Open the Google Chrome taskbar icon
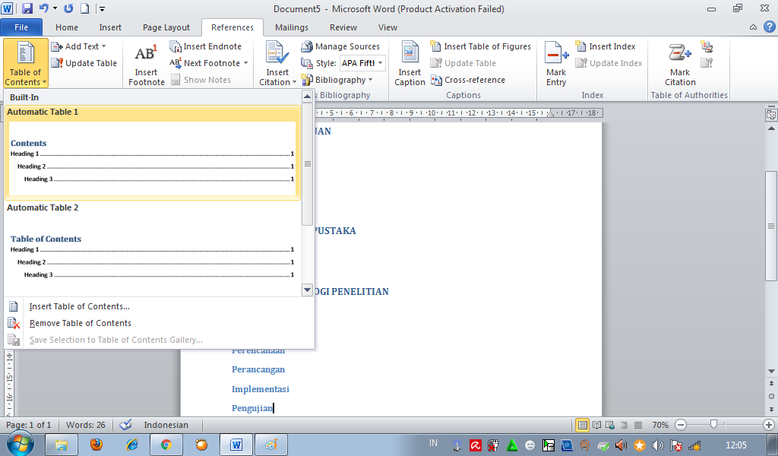The width and height of the screenshot is (778, 456). 166,444
